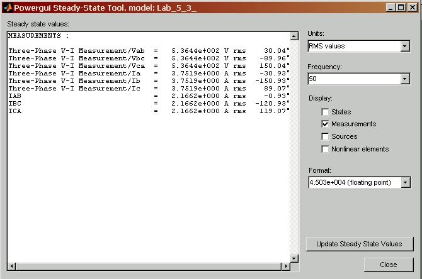Click the Display label
The height and width of the screenshot is (279, 422).
(320, 98)
